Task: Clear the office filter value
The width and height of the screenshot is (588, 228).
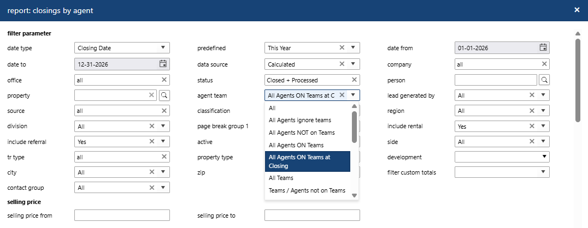Action: [x=164, y=80]
